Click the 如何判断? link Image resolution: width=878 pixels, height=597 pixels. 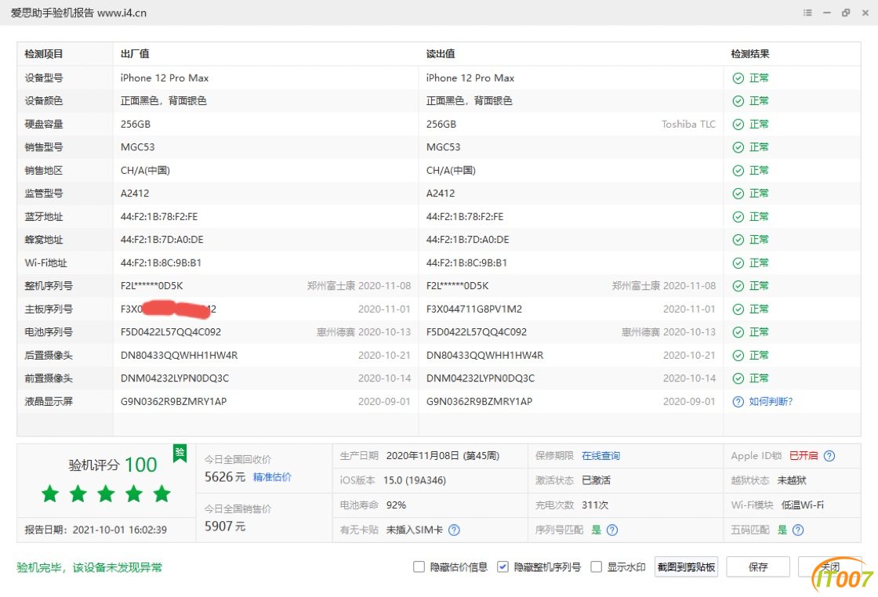(771, 402)
